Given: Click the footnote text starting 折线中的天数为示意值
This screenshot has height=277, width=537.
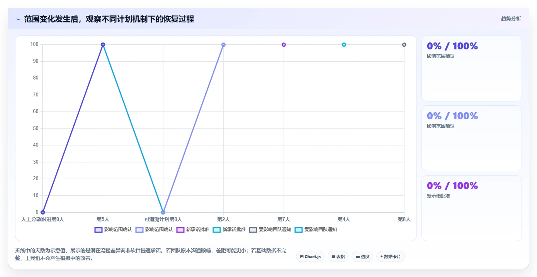Looking at the screenshot, I should coord(151,255).
